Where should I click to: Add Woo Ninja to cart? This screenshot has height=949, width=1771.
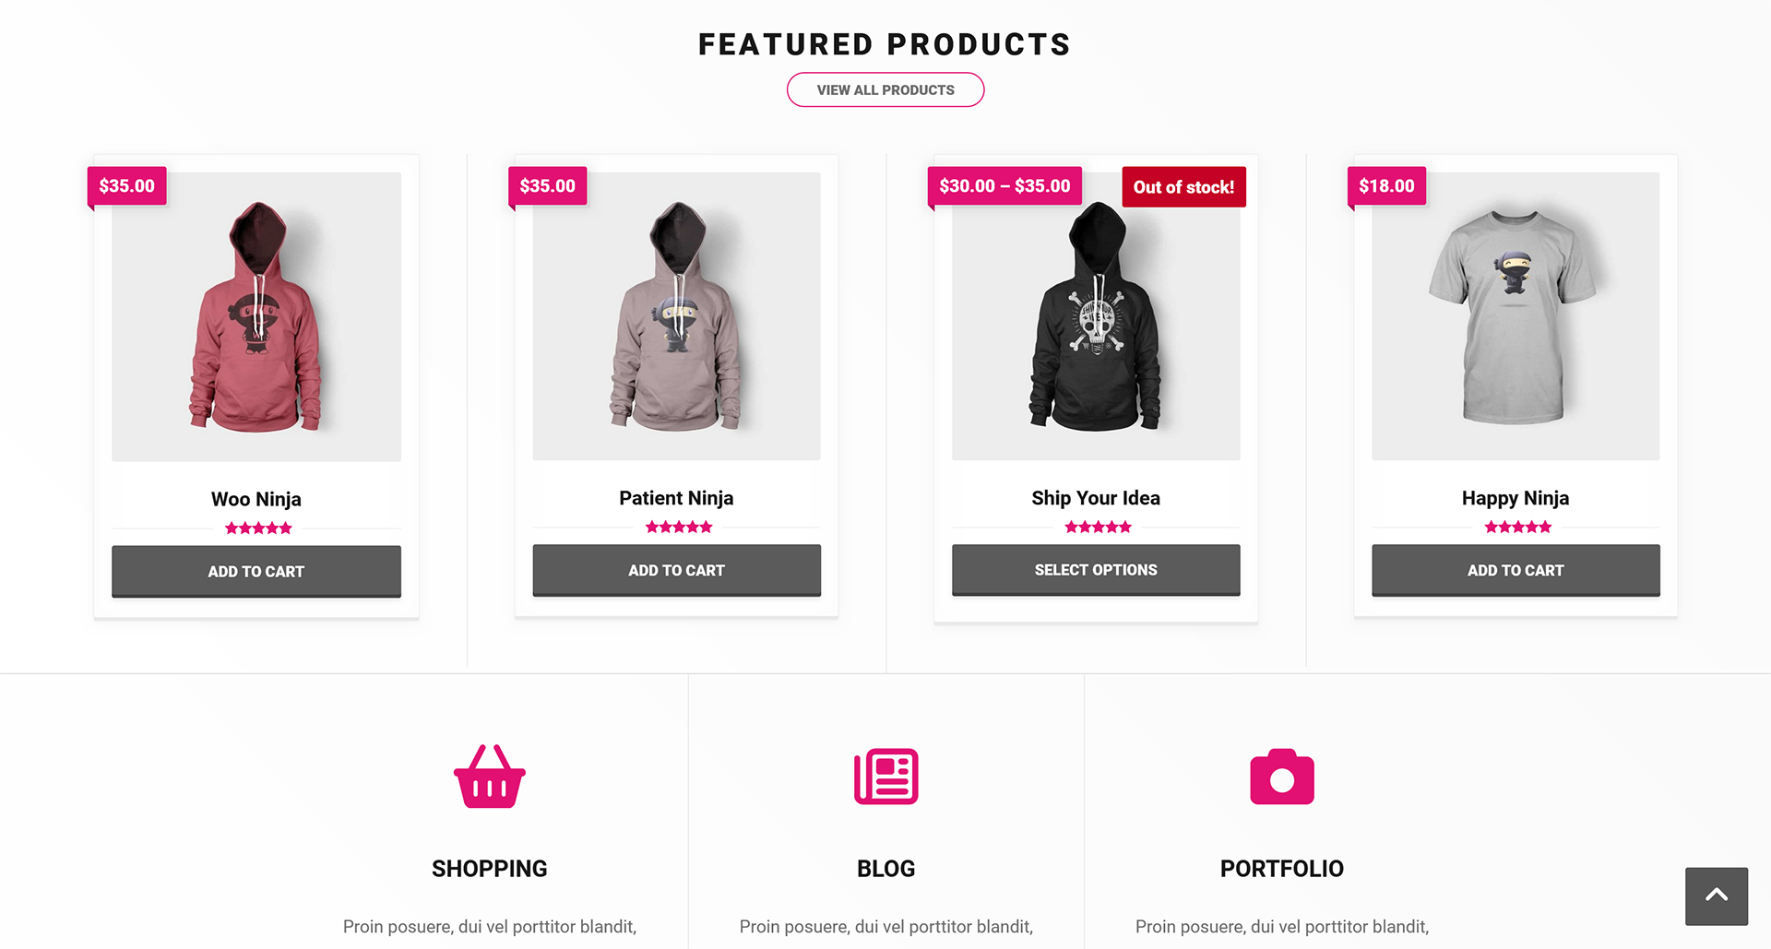click(x=256, y=572)
